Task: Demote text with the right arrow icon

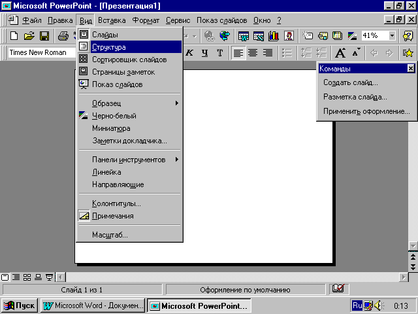Action: (x=389, y=53)
